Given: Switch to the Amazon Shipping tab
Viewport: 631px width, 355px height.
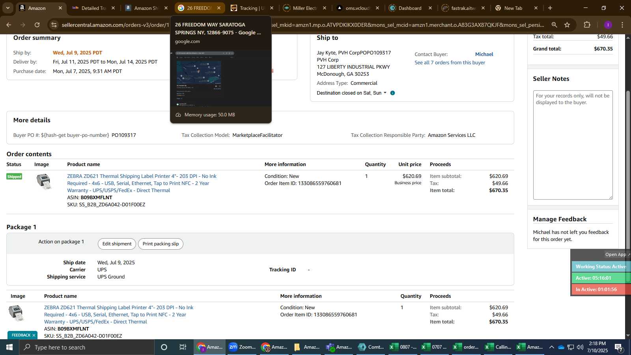Looking at the screenshot, I should (x=146, y=8).
